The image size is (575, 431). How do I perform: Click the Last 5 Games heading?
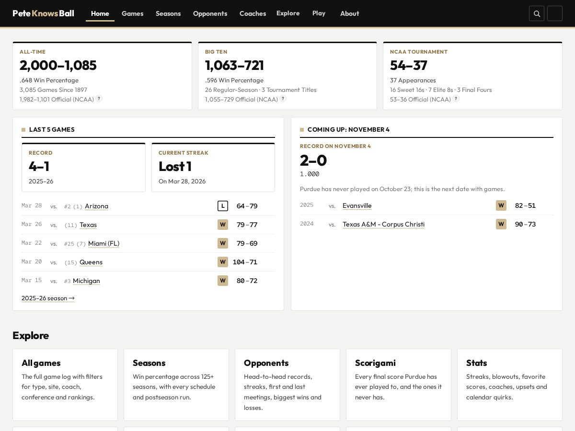coord(52,129)
